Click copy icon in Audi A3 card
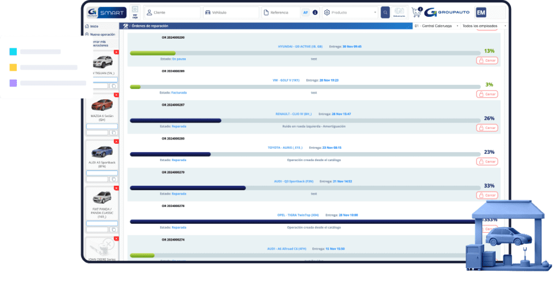 [114, 179]
